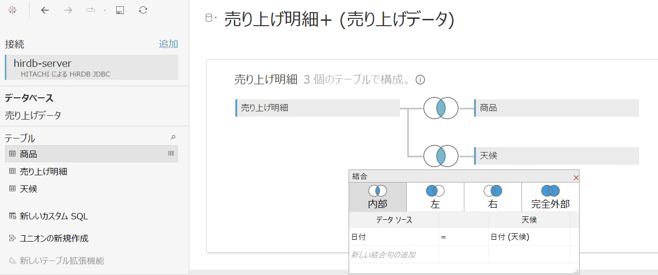Screen dimensions: 658x275
Task: Click 新しいカスタム SQL
Action: tap(54, 216)
